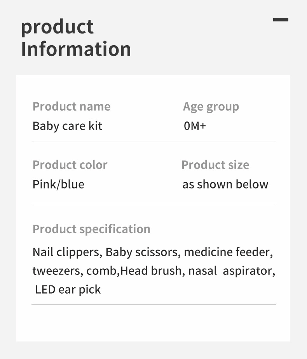Click the word "tweezers" in the specification
Image resolution: width=307 pixels, height=359 pixels.
(57, 271)
